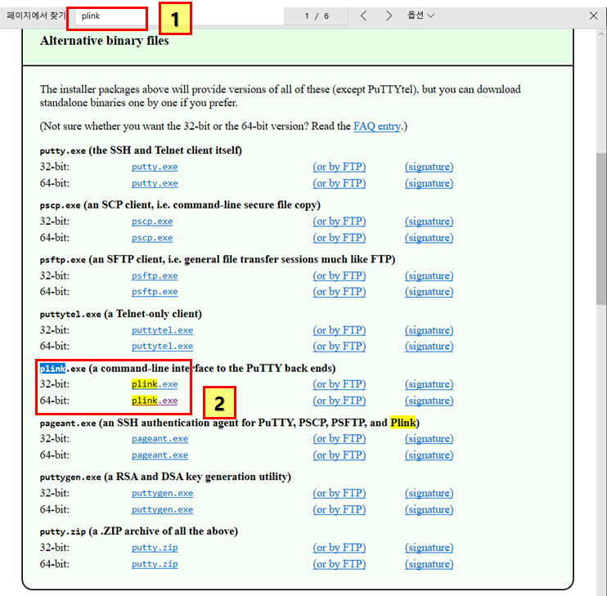Open FTP link for 32-bit putty.zip
Image resolution: width=607 pixels, height=596 pixels.
point(339,548)
